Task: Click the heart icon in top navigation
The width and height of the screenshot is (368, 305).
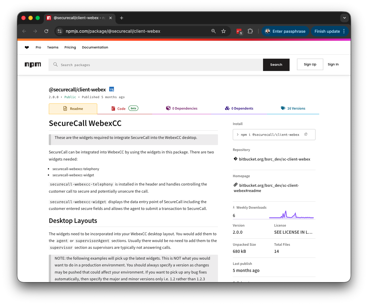Action: pyautogui.click(x=27, y=48)
